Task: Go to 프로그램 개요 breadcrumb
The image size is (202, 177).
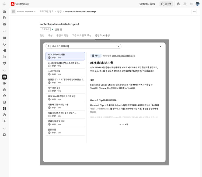Action: click(x=46, y=12)
